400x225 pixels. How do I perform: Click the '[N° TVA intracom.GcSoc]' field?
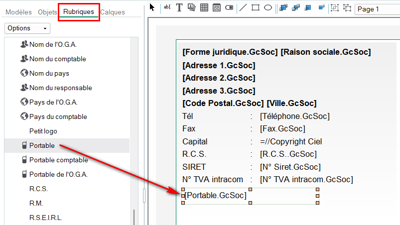[306, 179]
